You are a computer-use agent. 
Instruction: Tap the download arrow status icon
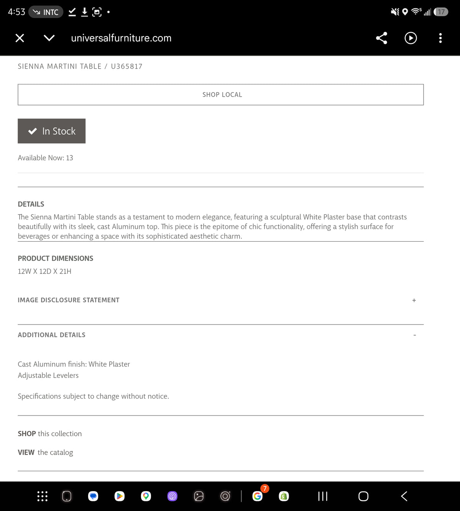pyautogui.click(x=85, y=12)
